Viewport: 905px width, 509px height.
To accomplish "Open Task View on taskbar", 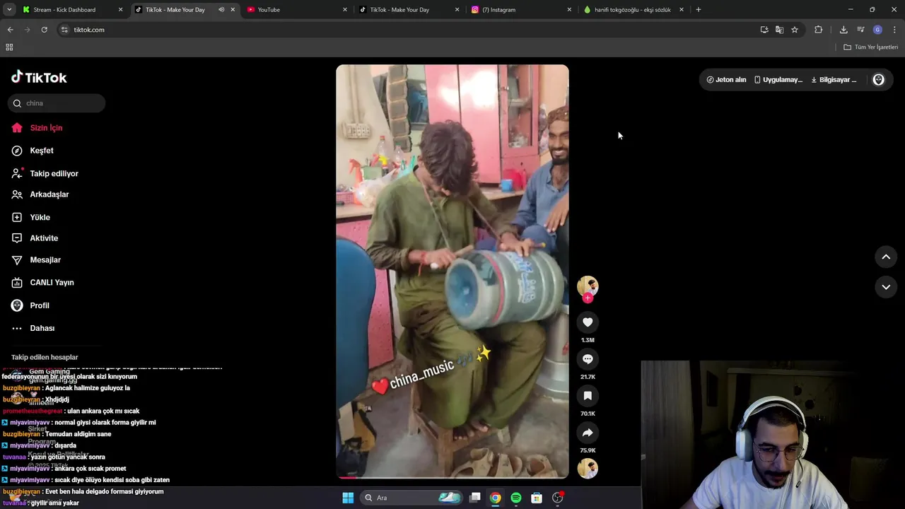I will 475,498.
